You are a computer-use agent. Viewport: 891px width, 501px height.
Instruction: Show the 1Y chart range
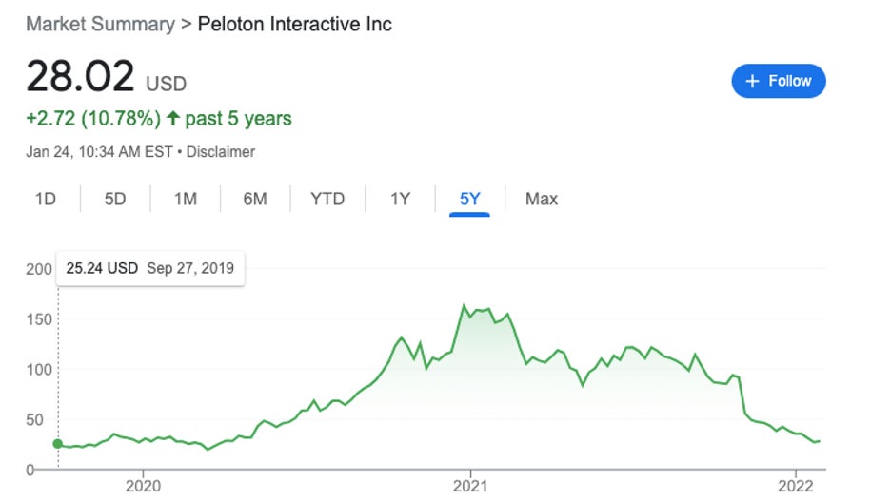400,199
